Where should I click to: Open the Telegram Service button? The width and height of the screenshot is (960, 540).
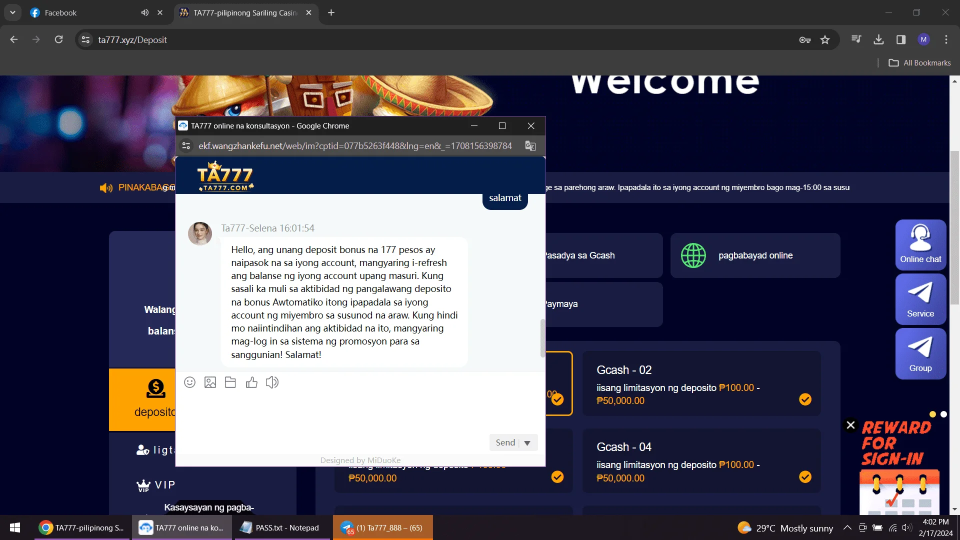920,299
